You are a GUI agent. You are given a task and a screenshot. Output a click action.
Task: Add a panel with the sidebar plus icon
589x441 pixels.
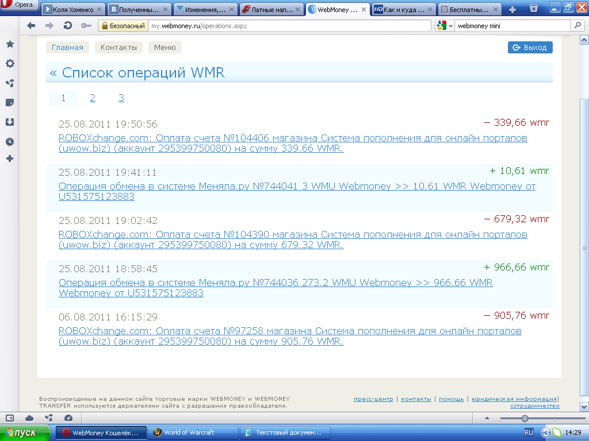tap(10, 158)
